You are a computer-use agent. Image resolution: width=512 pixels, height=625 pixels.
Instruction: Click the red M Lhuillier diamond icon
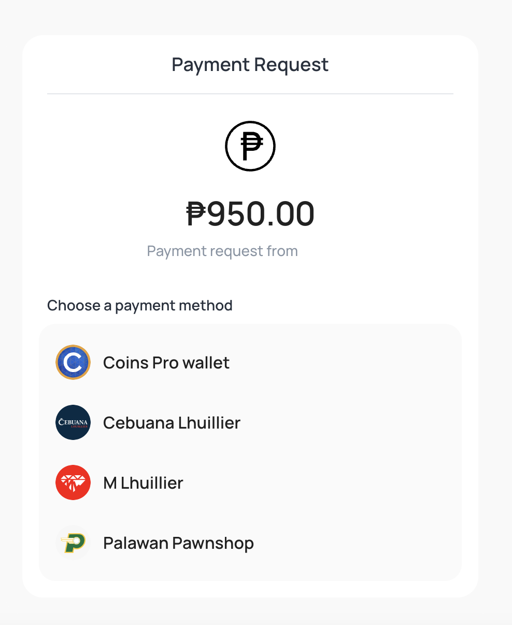pos(73,483)
